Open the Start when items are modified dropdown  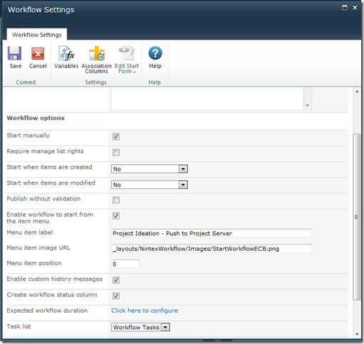point(150,185)
